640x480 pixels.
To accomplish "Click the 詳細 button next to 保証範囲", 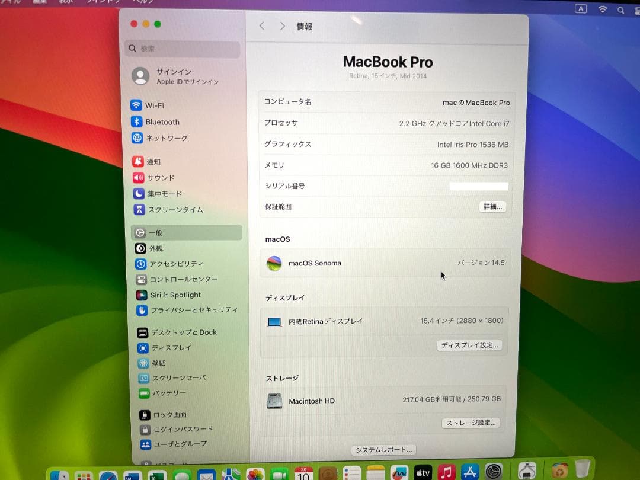I will point(492,206).
